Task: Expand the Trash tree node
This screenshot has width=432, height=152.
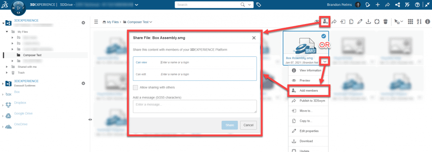Action: pyautogui.click(x=7, y=73)
